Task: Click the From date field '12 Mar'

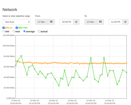Action: (x=42, y=22)
